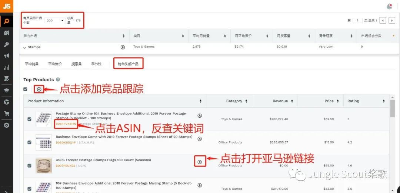This screenshot has width=400, height=193.
Task: Click ASIN B007PEUXE2 link
Action: pyautogui.click(x=66, y=166)
